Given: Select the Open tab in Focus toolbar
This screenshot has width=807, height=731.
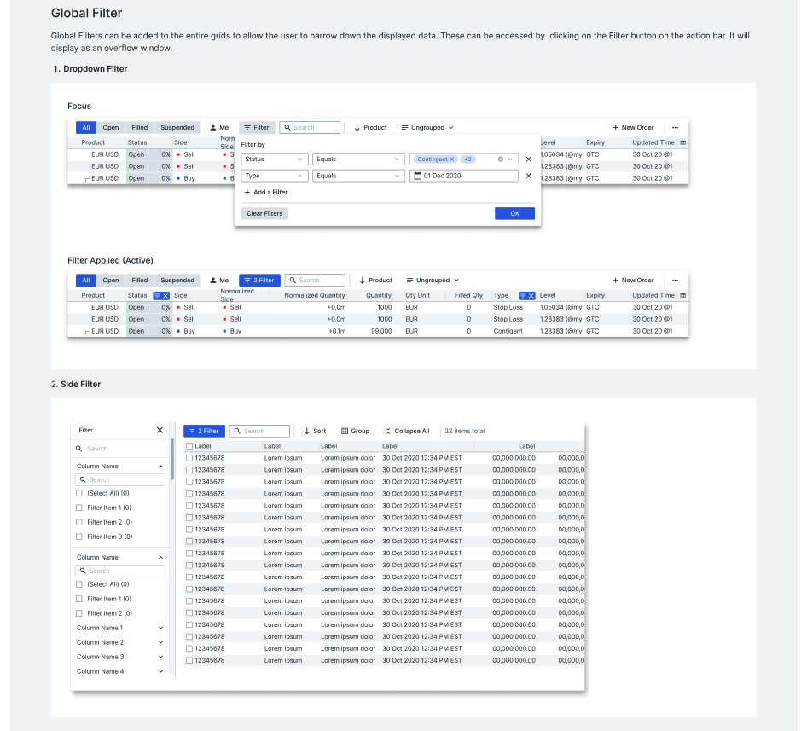Looking at the screenshot, I should coord(111,128).
